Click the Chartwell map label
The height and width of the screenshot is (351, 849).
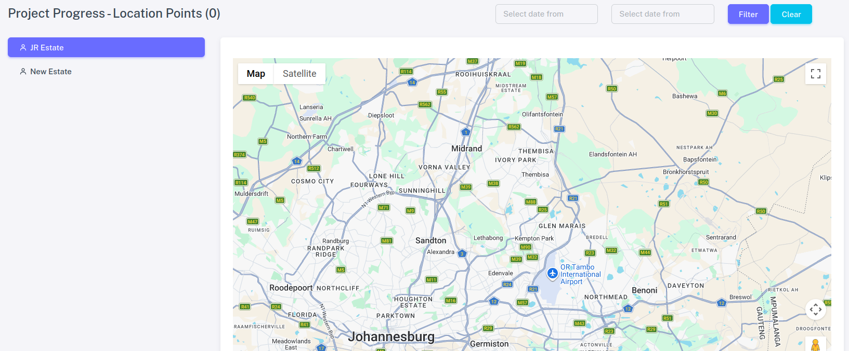pos(341,149)
